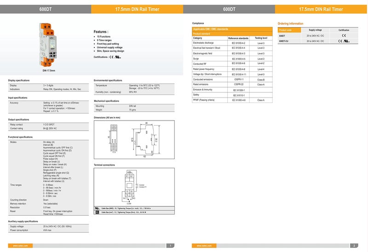Click the UL mark in the 600DT-CU ordering row
Screen dimensions: 368x252
346,41
